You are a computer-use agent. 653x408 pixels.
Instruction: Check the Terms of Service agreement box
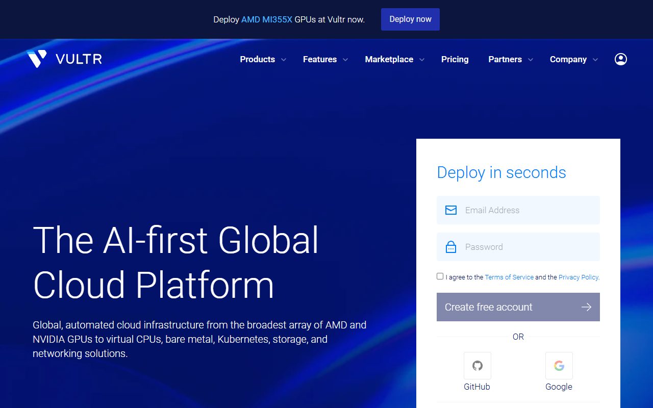(440, 276)
